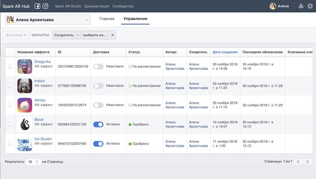The width and height of the screenshot is (316, 179).
Task: Click the Алена profile avatar in header
Action: pyautogui.click(x=272, y=6)
